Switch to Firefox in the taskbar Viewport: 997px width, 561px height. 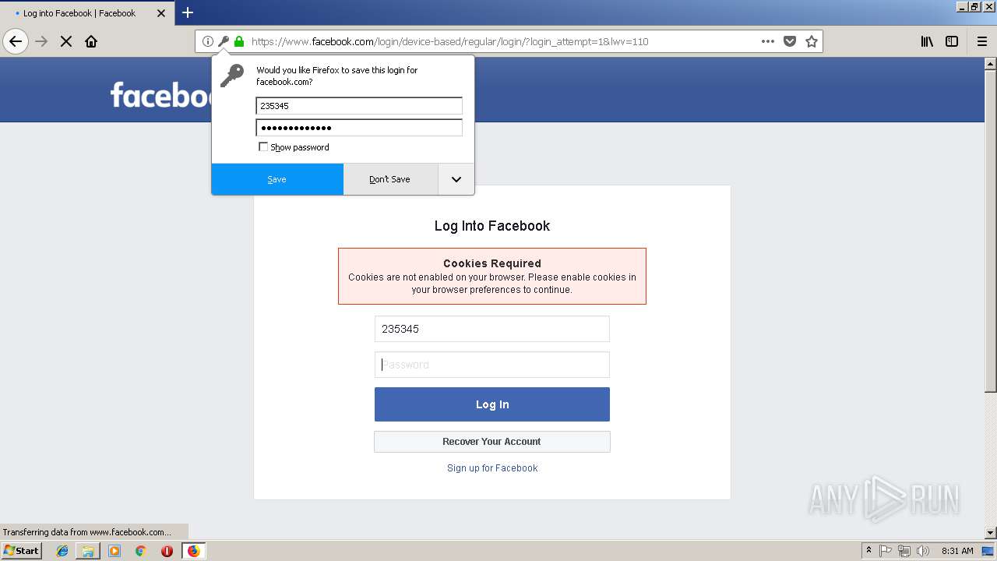coord(193,551)
